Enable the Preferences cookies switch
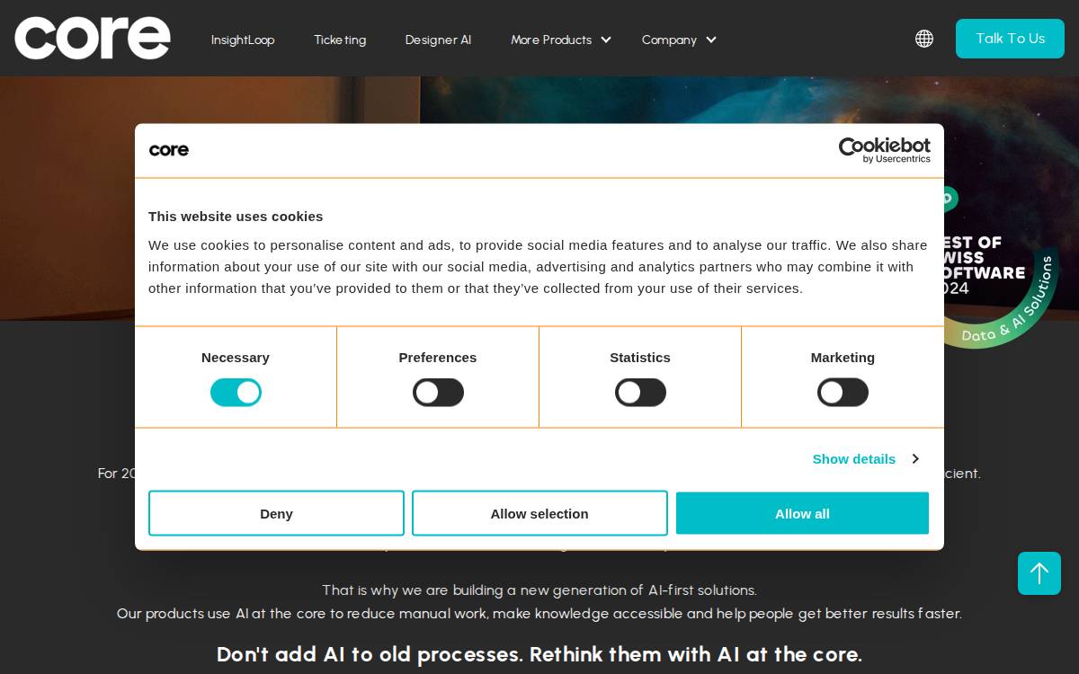This screenshot has width=1079, height=674. pos(438,393)
